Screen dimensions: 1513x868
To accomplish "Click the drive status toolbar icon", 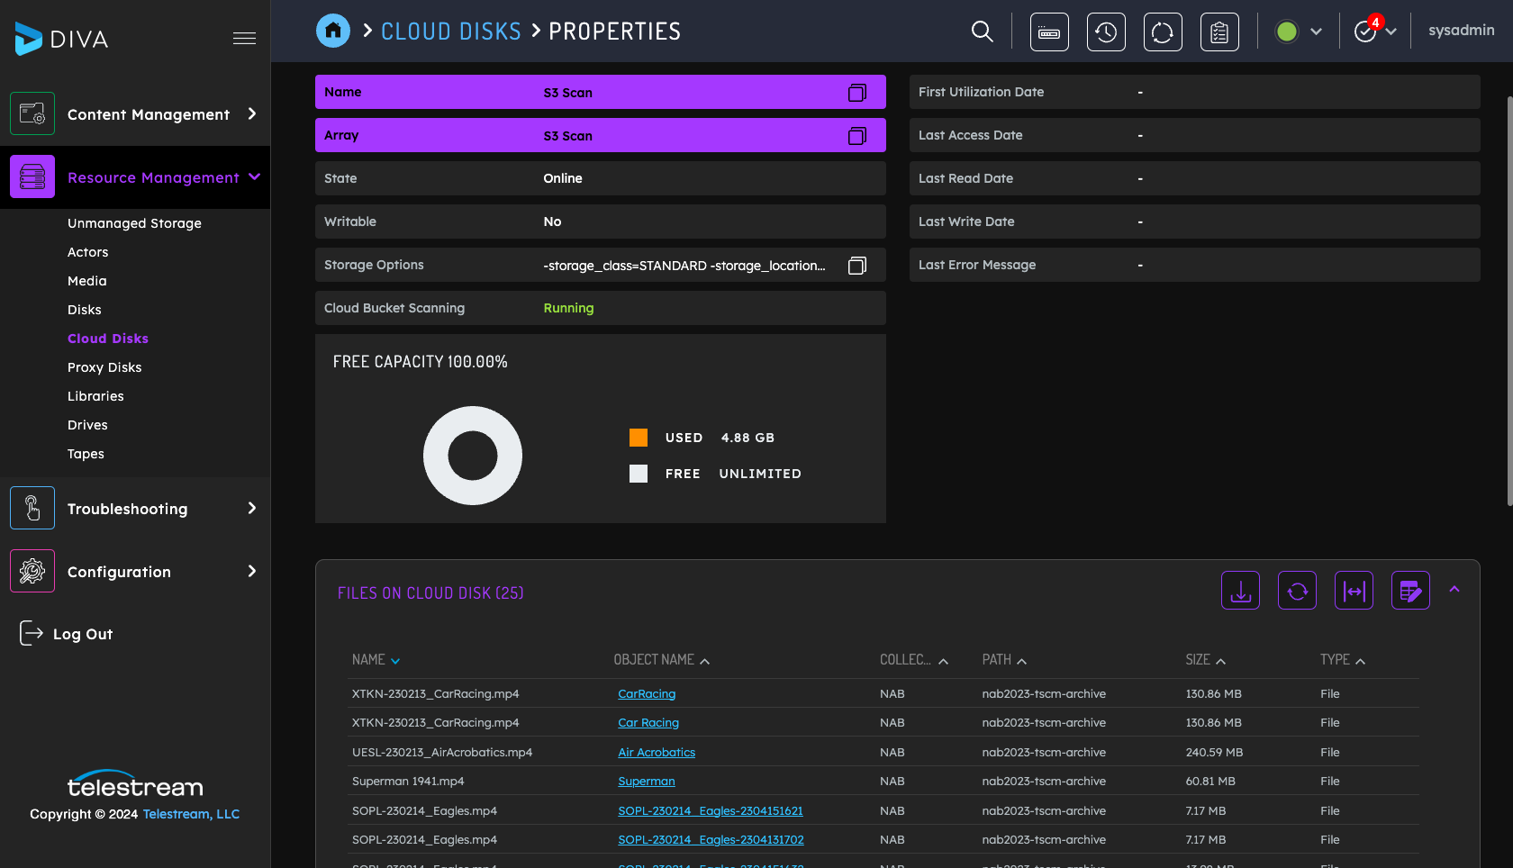I will [1049, 32].
